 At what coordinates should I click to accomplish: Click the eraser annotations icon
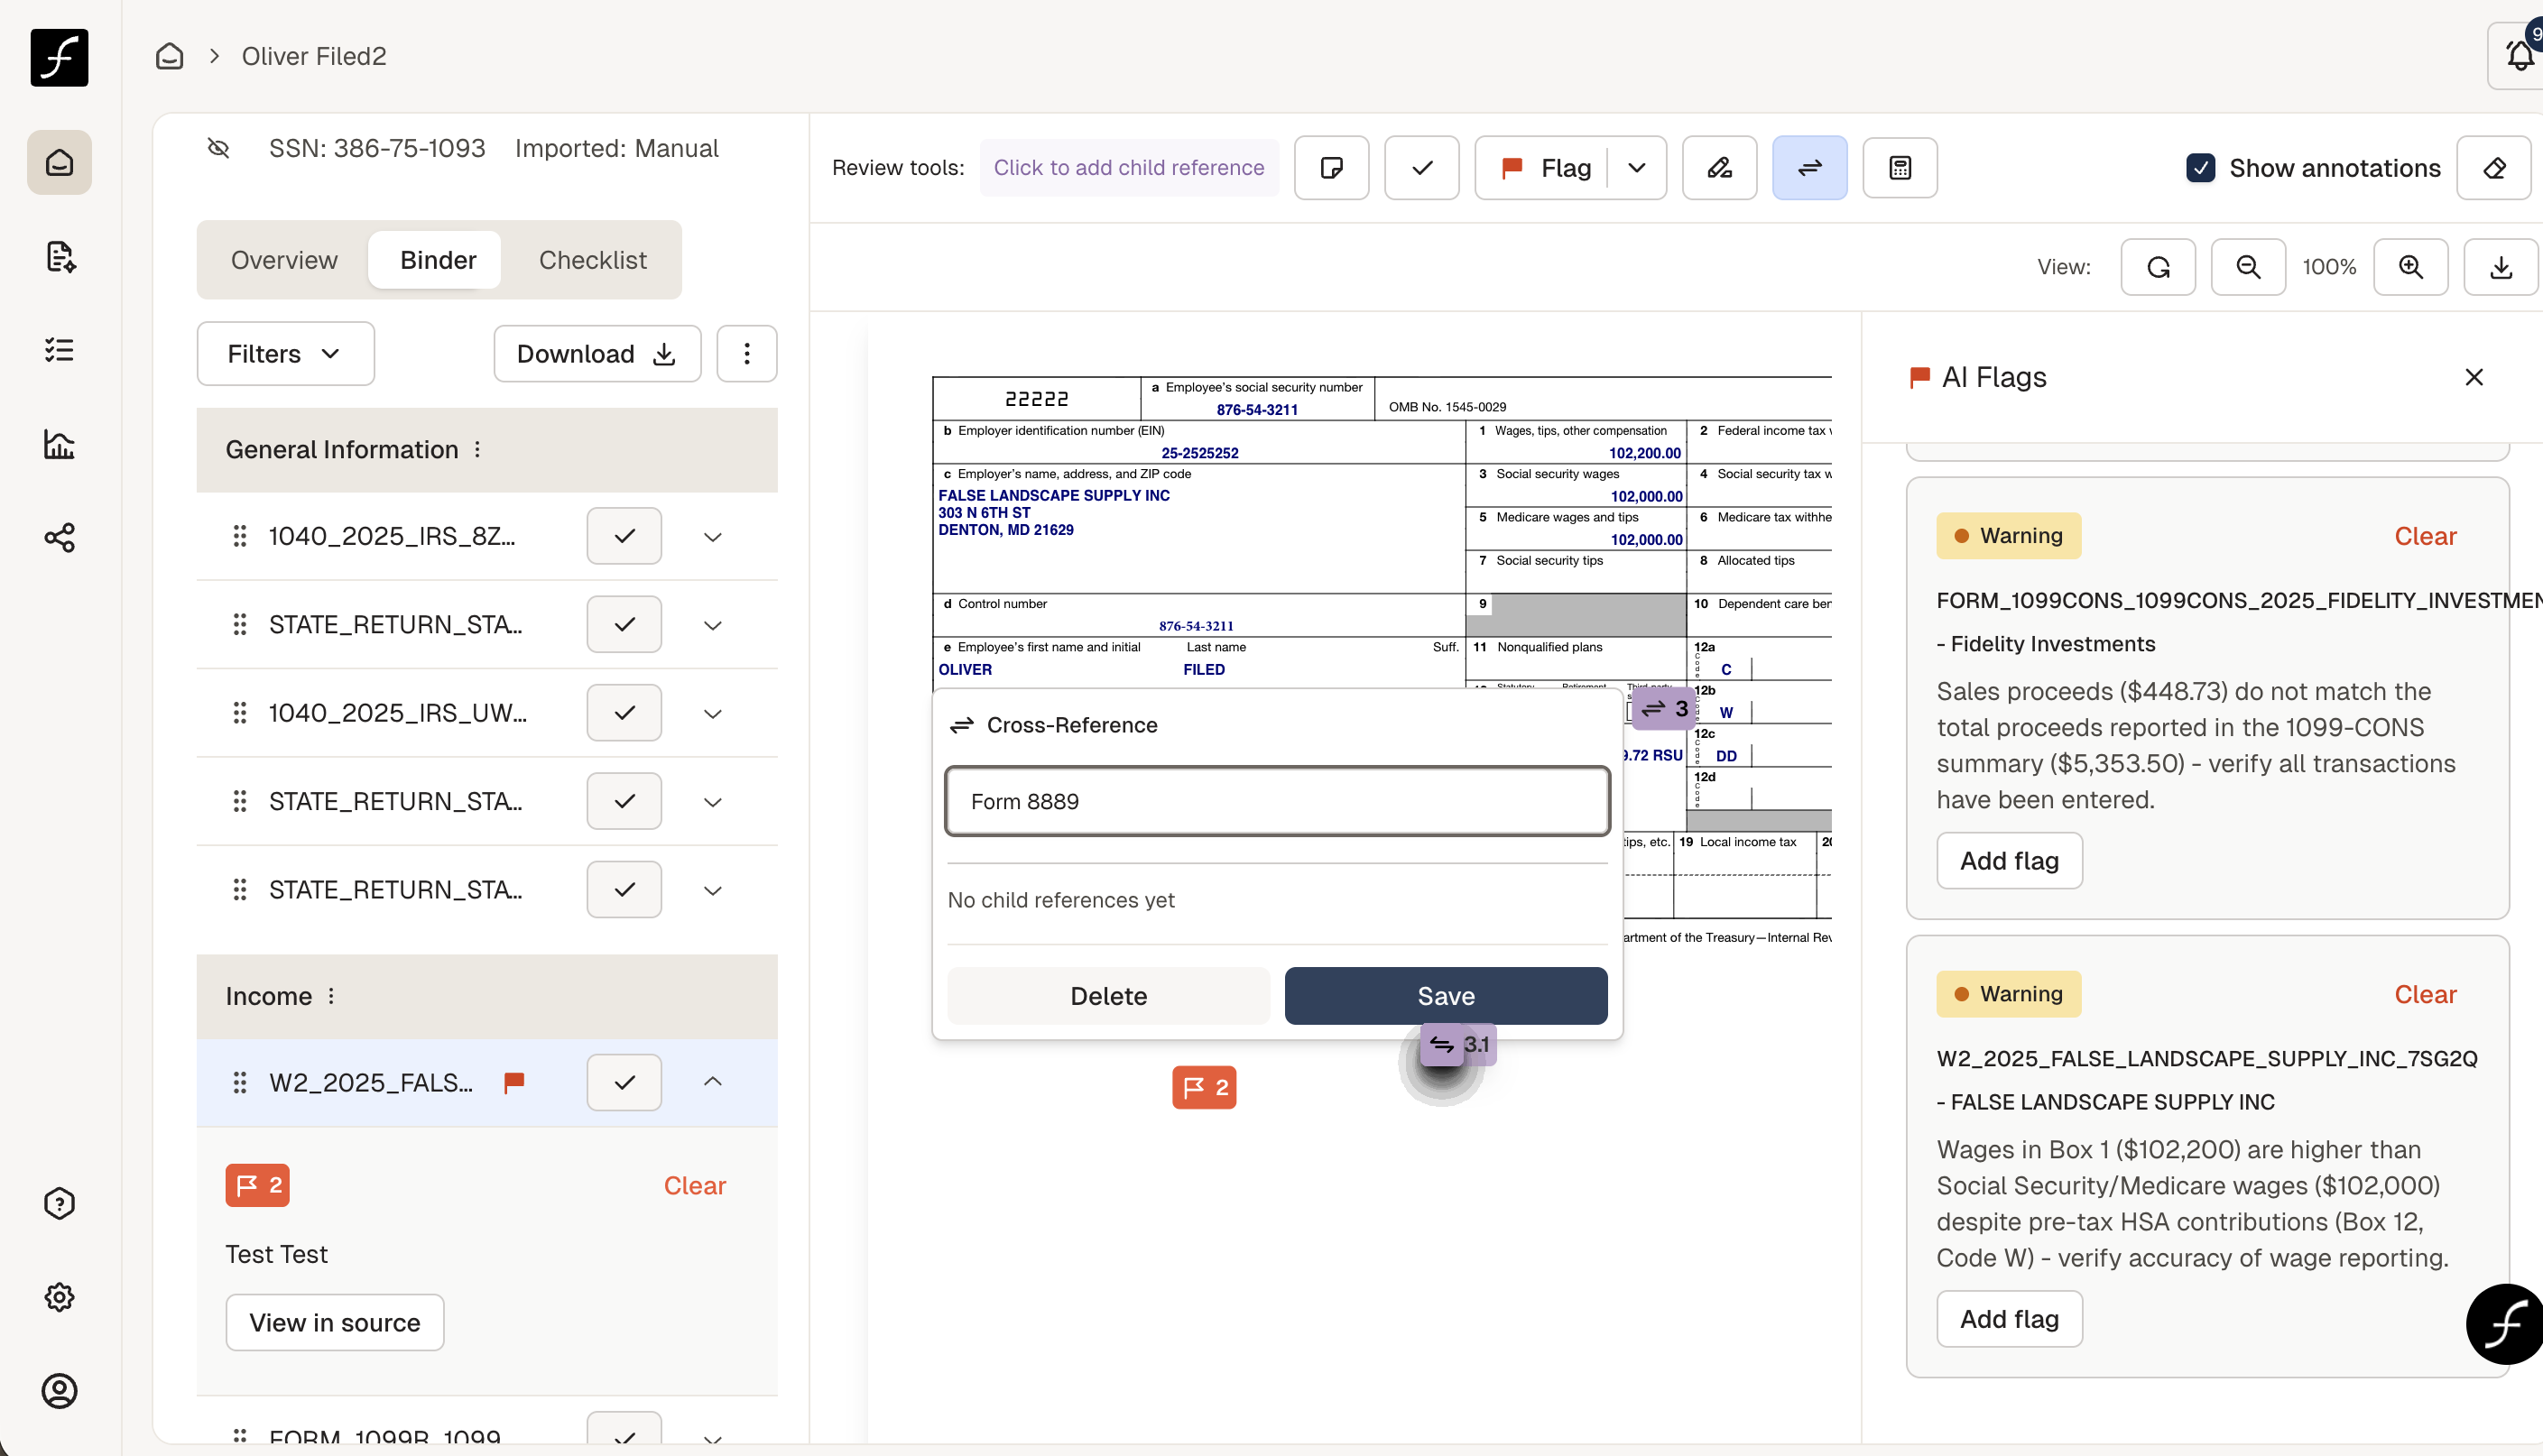[2494, 167]
